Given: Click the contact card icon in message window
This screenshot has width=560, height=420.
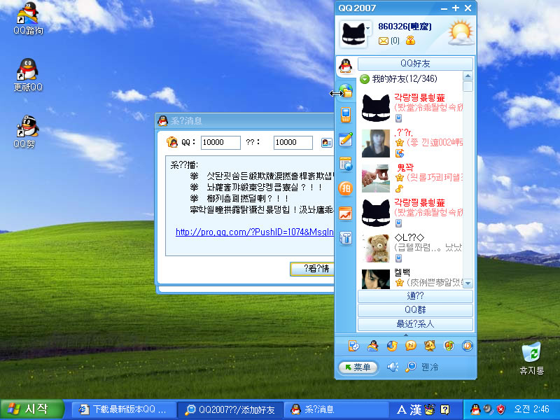Looking at the screenshot, I should (326, 143).
